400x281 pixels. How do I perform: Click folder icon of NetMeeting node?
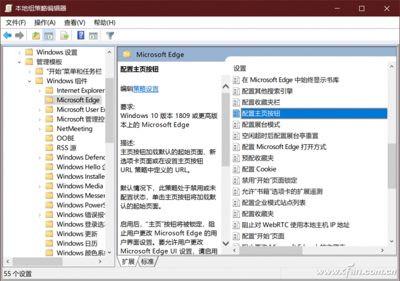(x=49, y=129)
